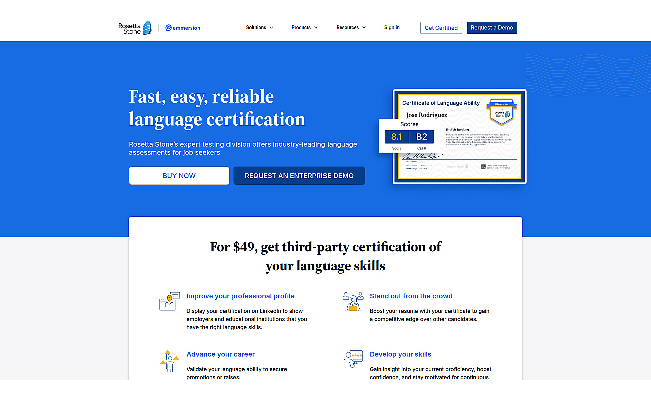
Task: Click Stand out from the crowd heading
Action: [411, 296]
